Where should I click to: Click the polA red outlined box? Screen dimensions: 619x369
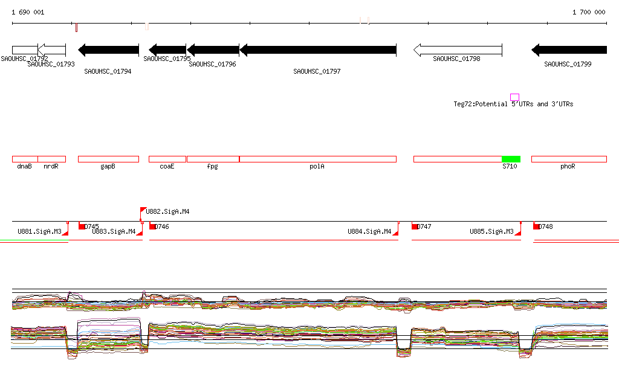tap(318, 159)
